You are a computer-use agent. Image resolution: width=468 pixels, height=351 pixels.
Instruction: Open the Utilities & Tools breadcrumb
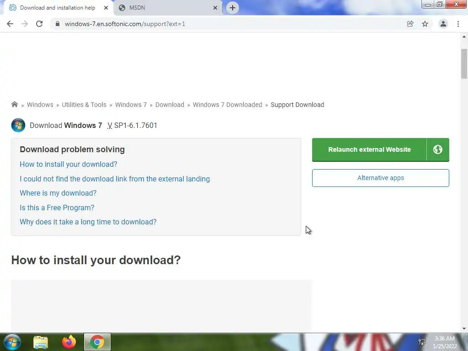(84, 105)
